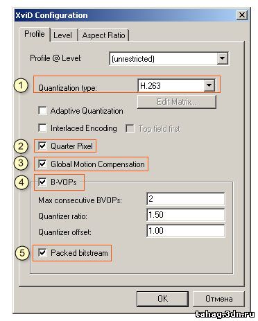Toggle the B-VOPs checkbox
Viewport: 258px width, 321px height.
click(x=42, y=182)
